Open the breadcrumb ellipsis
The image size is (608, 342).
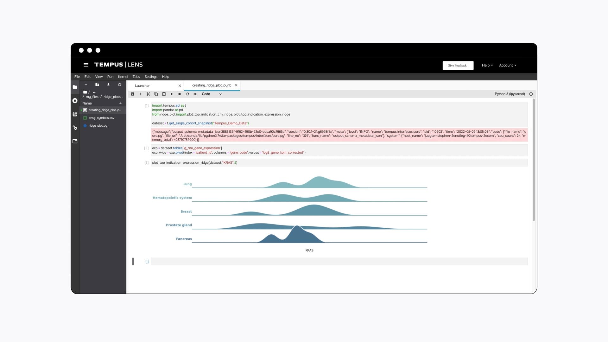tap(95, 92)
